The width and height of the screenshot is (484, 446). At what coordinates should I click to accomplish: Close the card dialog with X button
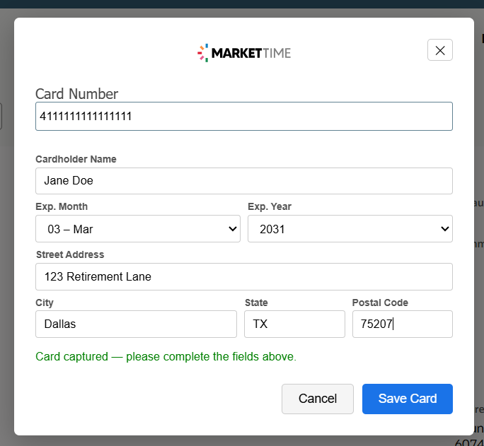(x=440, y=50)
